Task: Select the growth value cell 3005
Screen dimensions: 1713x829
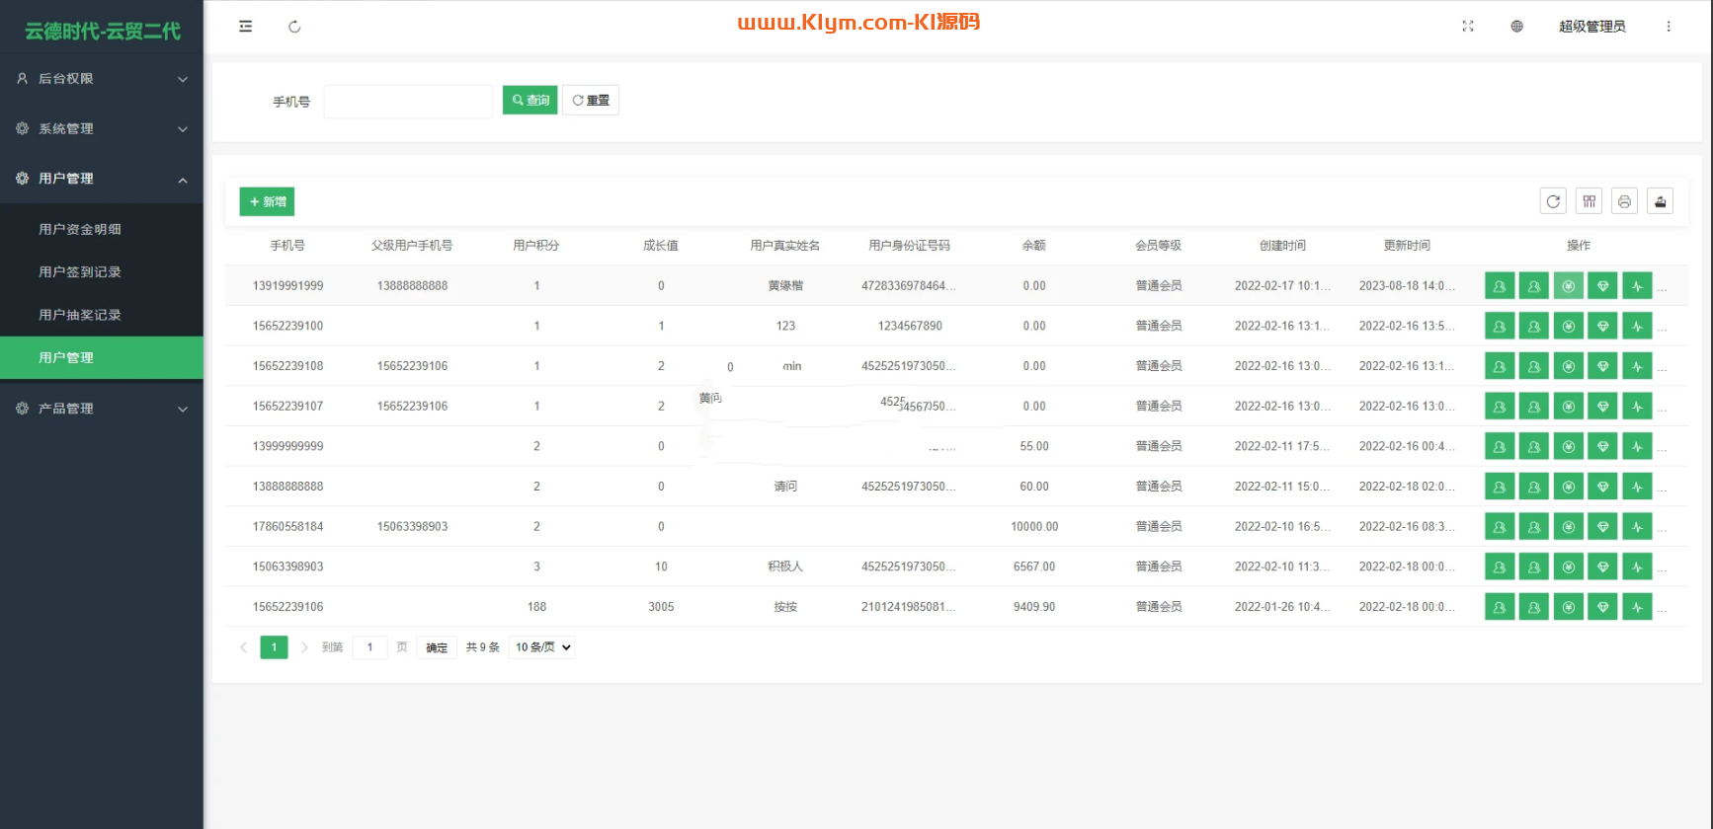Action: pos(661,607)
